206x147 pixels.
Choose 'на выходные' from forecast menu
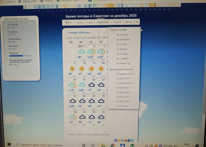pyautogui.click(x=123, y=39)
